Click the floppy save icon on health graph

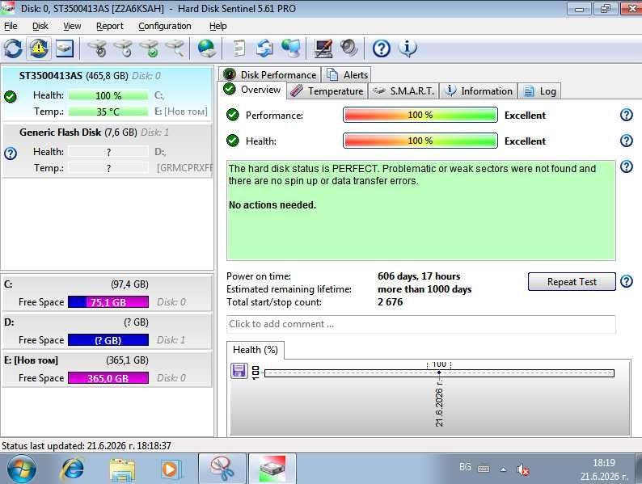tap(239, 371)
